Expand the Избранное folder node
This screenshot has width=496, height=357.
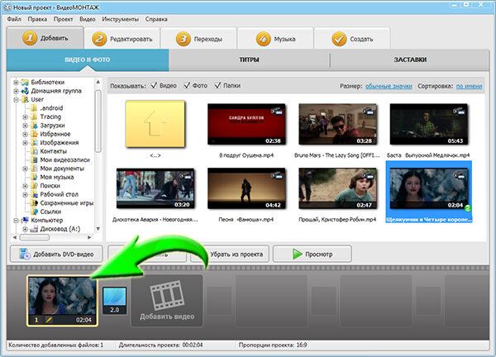click(x=25, y=134)
